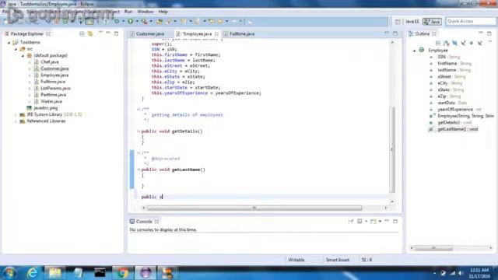Select Customer.java in Package Explorer

pyautogui.click(x=54, y=68)
